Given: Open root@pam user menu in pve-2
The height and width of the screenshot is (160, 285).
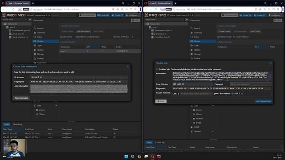Looking at the screenshot, I should coord(275,15).
